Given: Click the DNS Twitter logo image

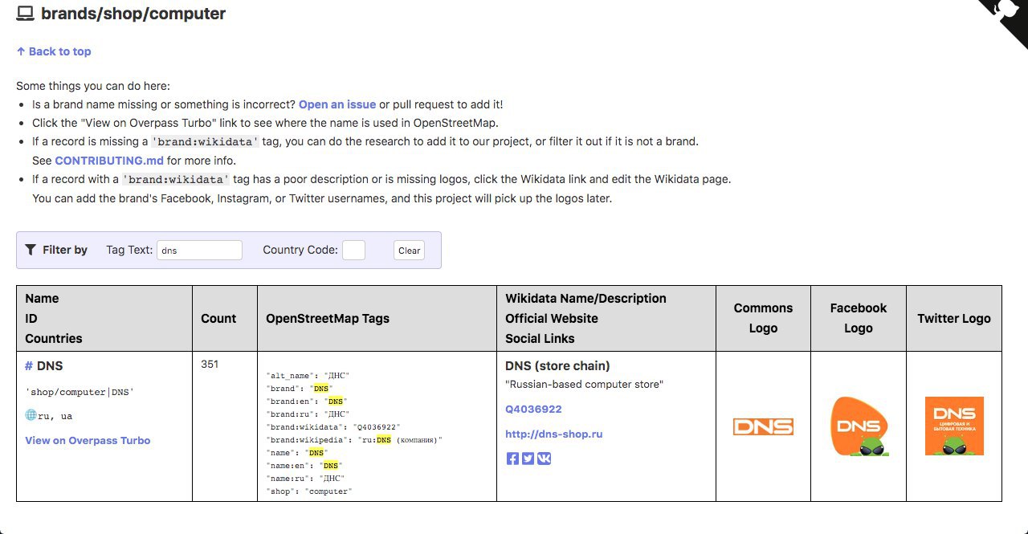Looking at the screenshot, I should tap(954, 426).
